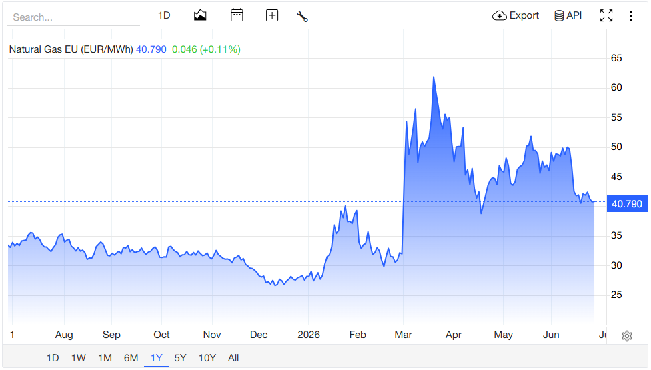Select the 1W time range

tap(79, 357)
